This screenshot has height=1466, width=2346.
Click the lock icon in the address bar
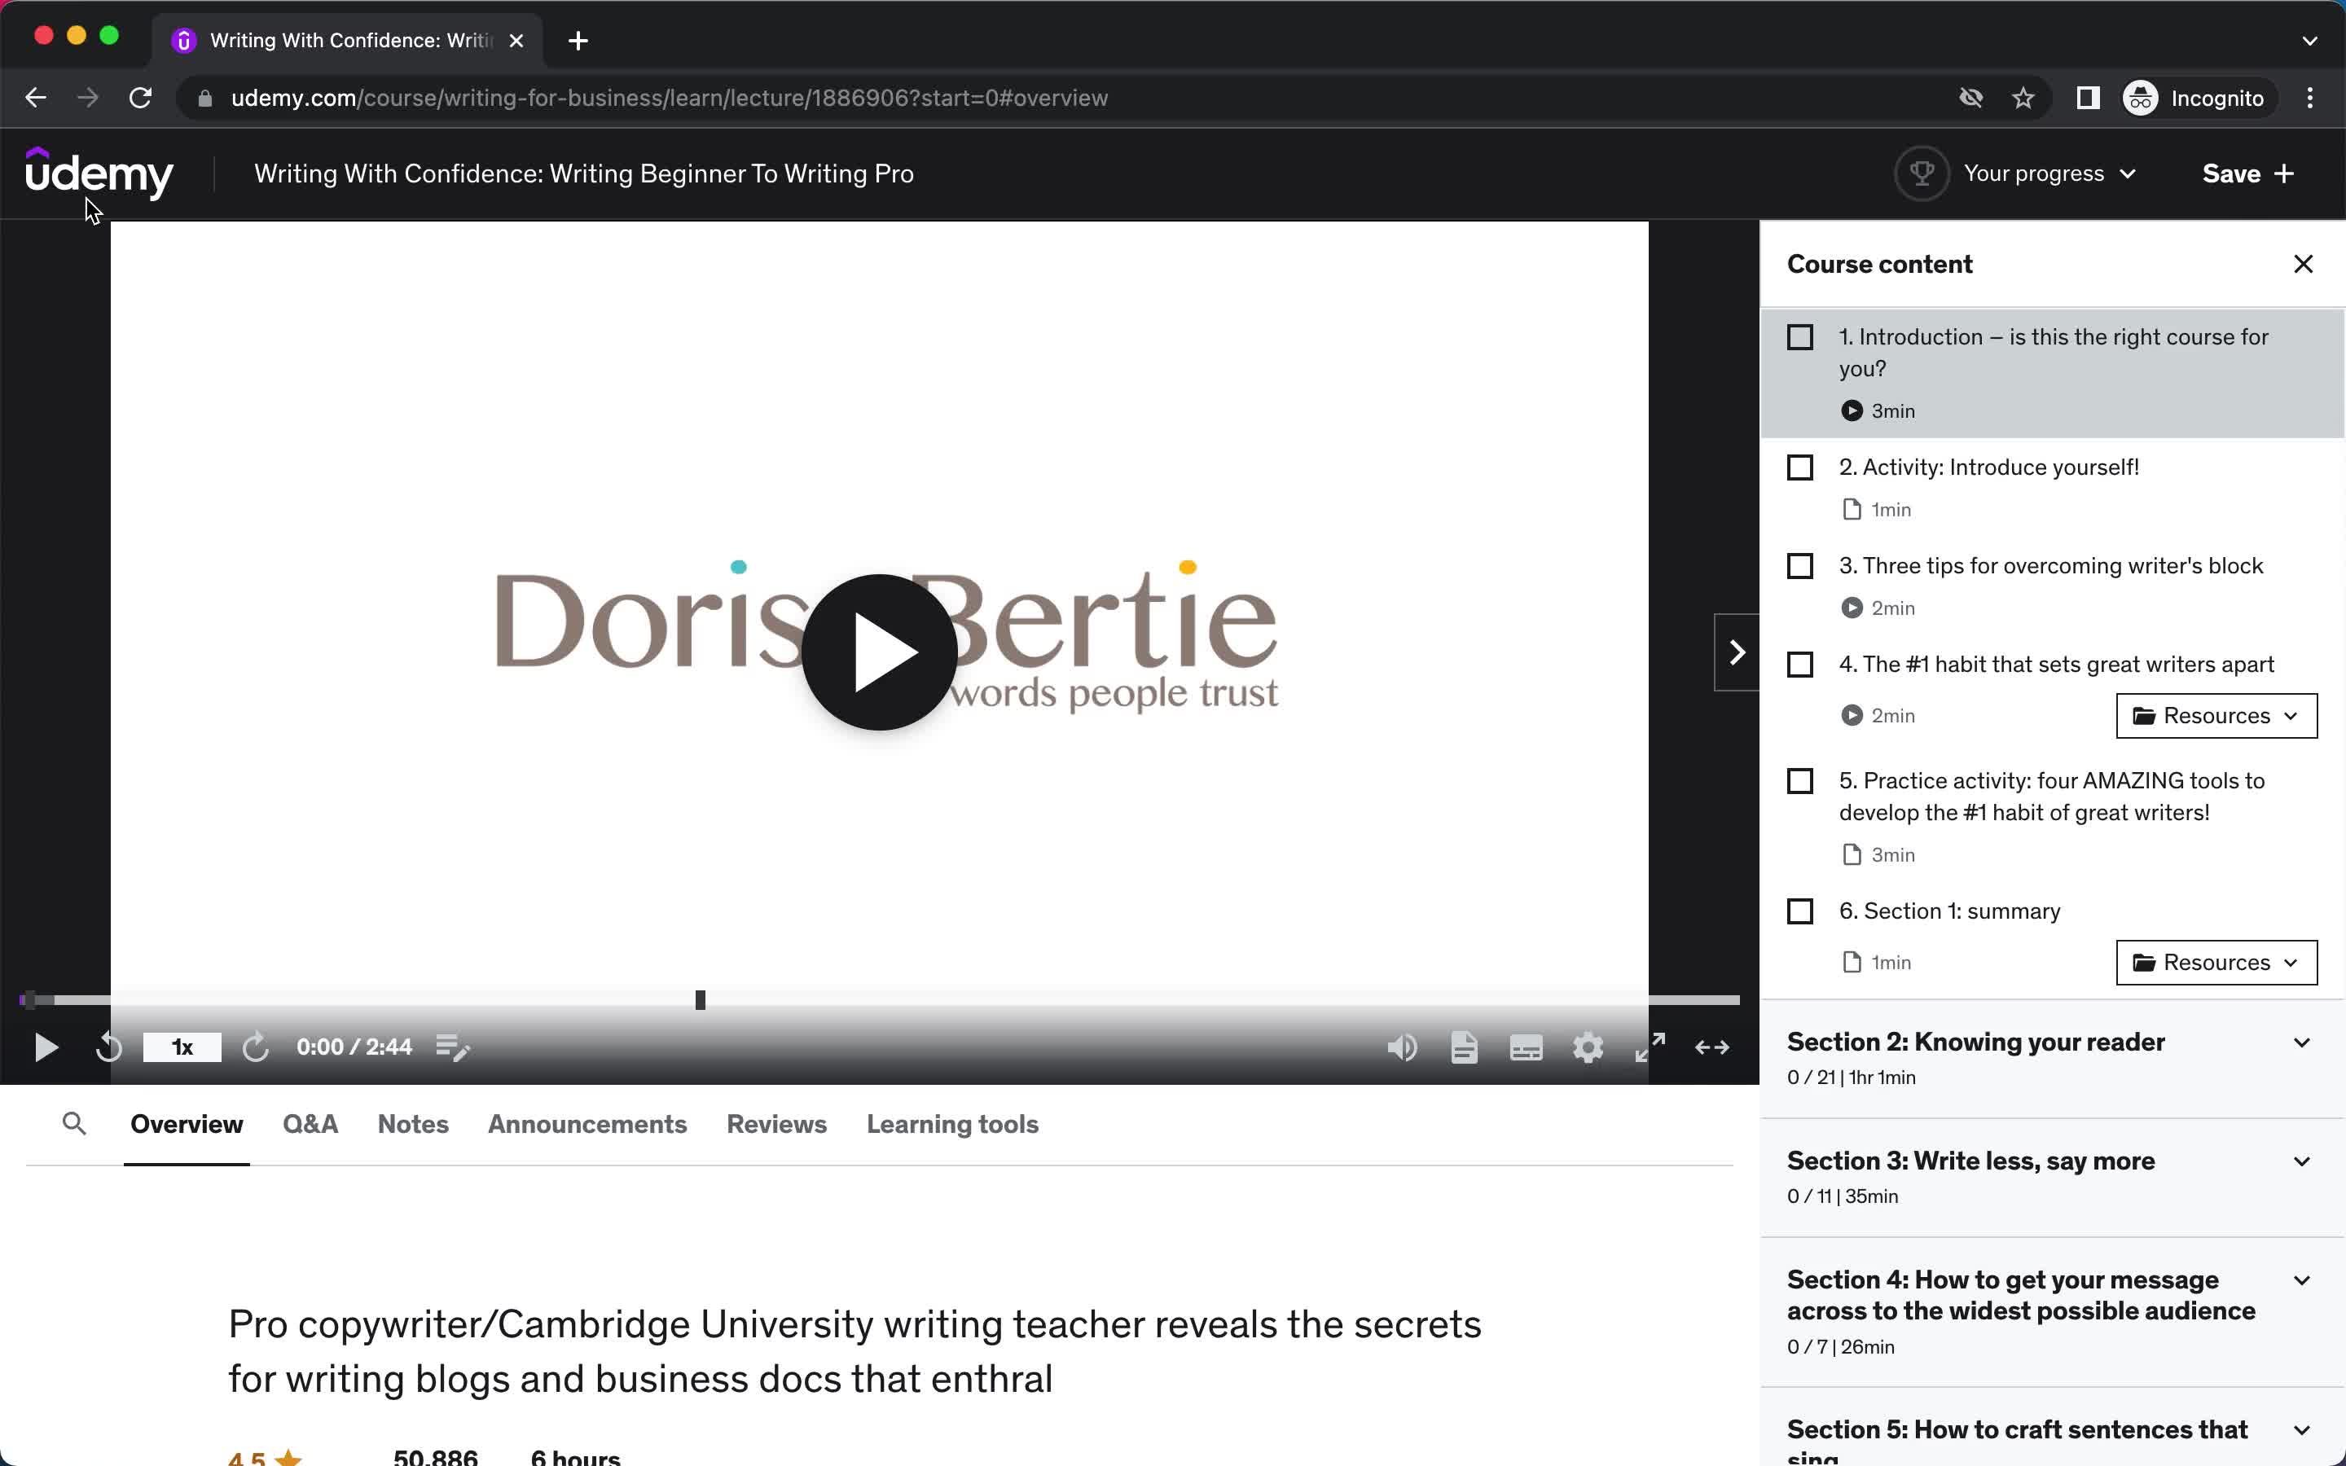(204, 98)
